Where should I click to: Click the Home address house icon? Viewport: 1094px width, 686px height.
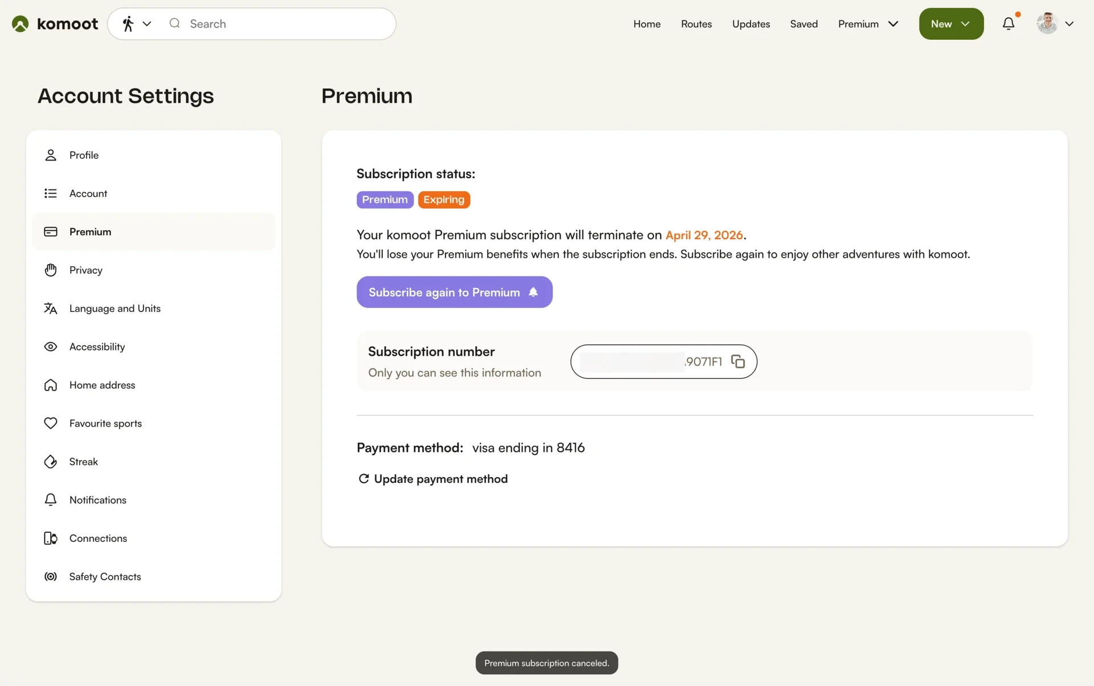coord(51,385)
